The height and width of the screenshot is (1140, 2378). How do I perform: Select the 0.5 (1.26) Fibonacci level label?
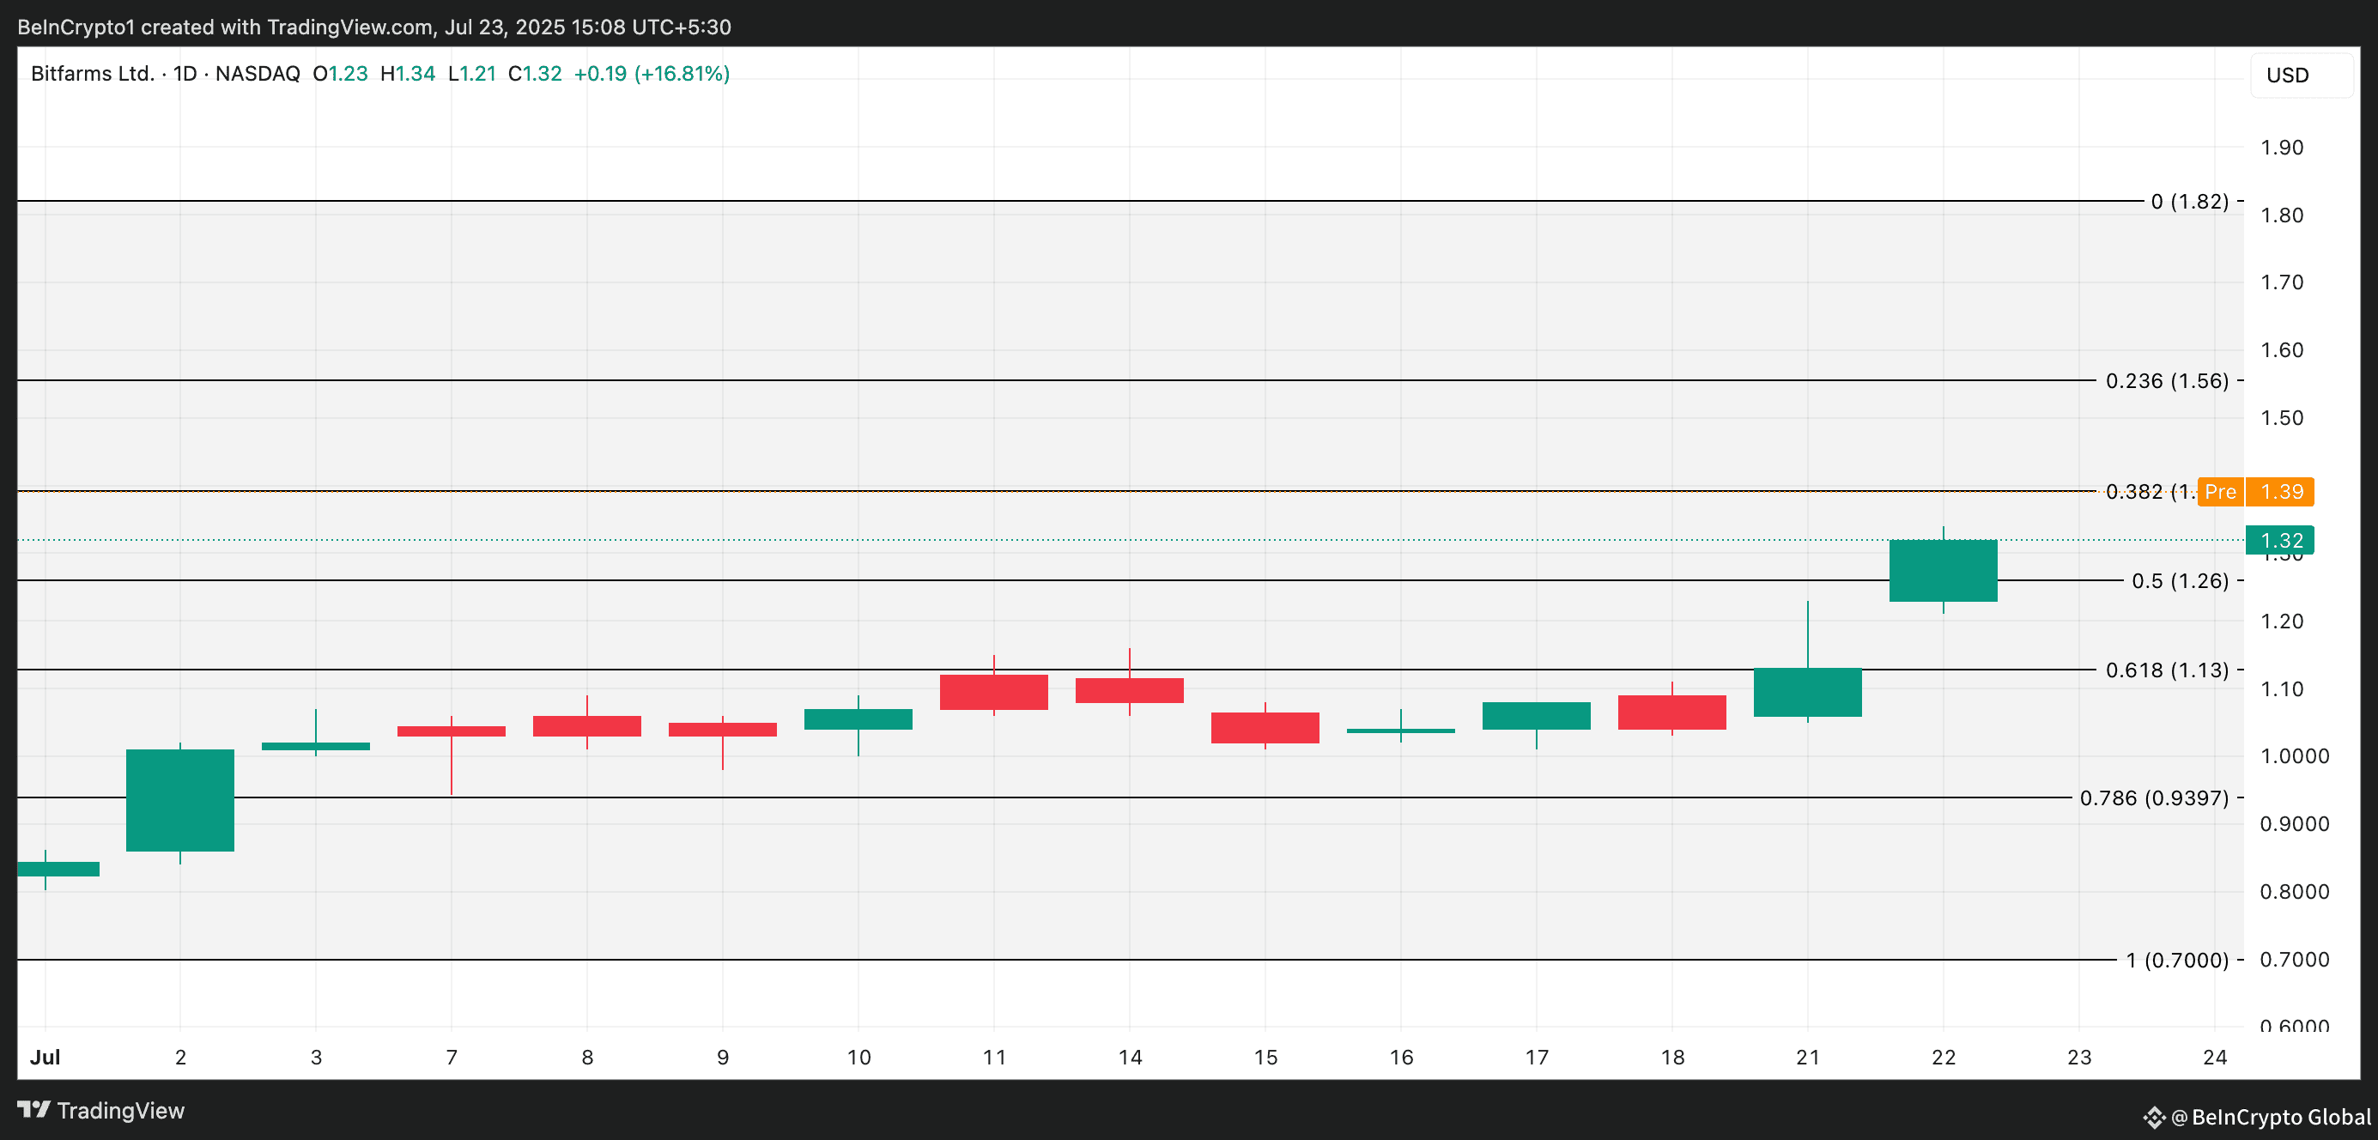(x=2181, y=580)
